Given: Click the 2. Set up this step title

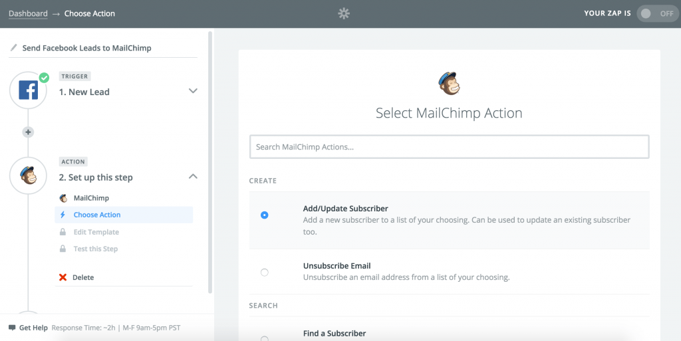Looking at the screenshot, I should point(96,177).
